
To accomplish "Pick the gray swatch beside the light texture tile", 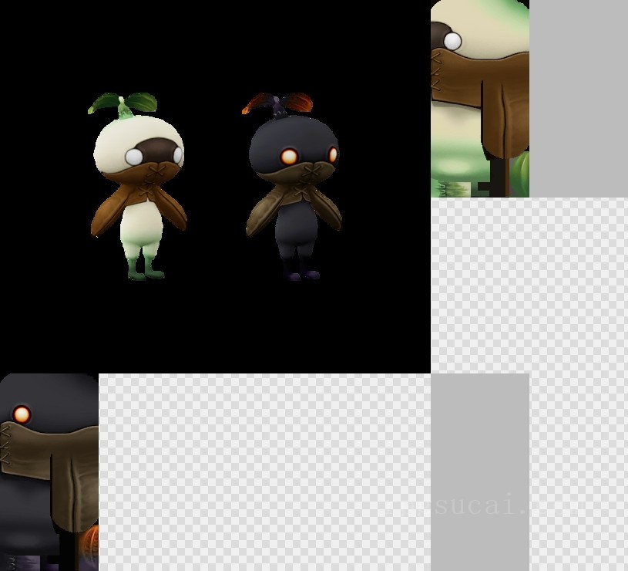I will point(578,99).
